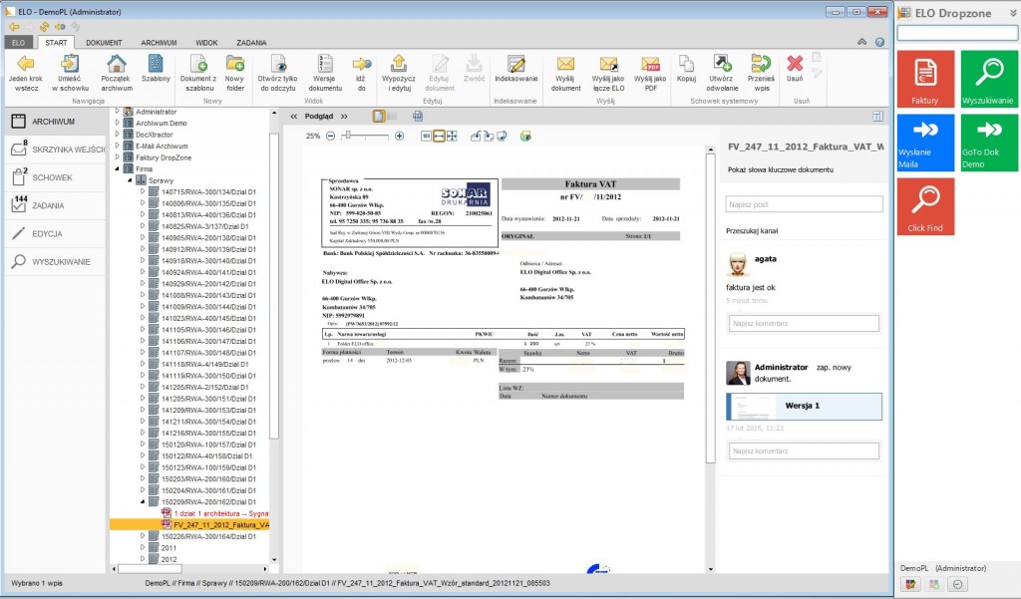Click the zoom in plus button in preview
The image size is (1021, 599).
pyautogui.click(x=399, y=137)
